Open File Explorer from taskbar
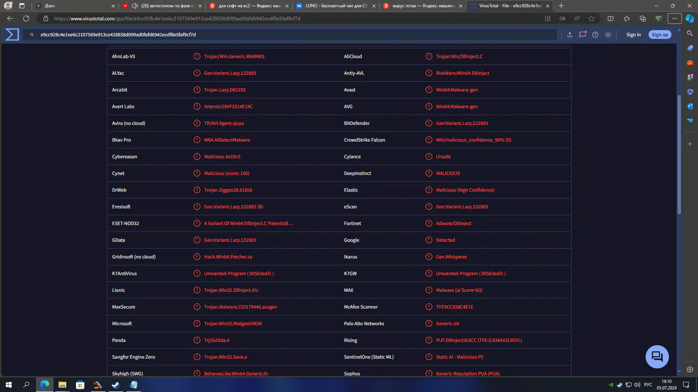This screenshot has height=392, width=698. coord(62,385)
